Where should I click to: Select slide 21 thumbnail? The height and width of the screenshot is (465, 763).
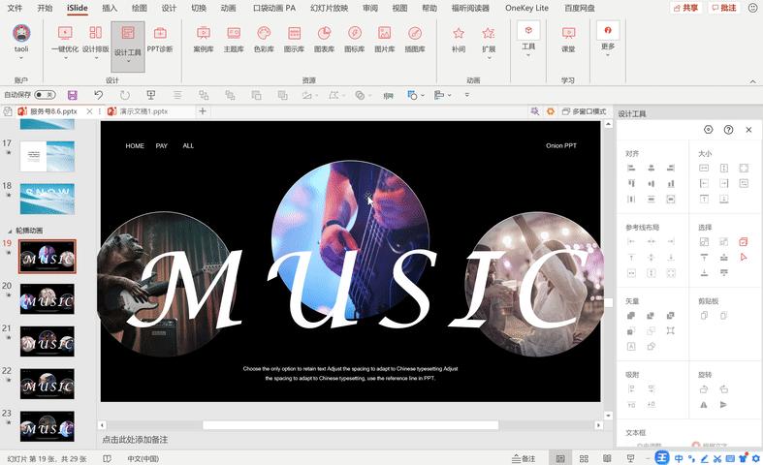pos(48,340)
